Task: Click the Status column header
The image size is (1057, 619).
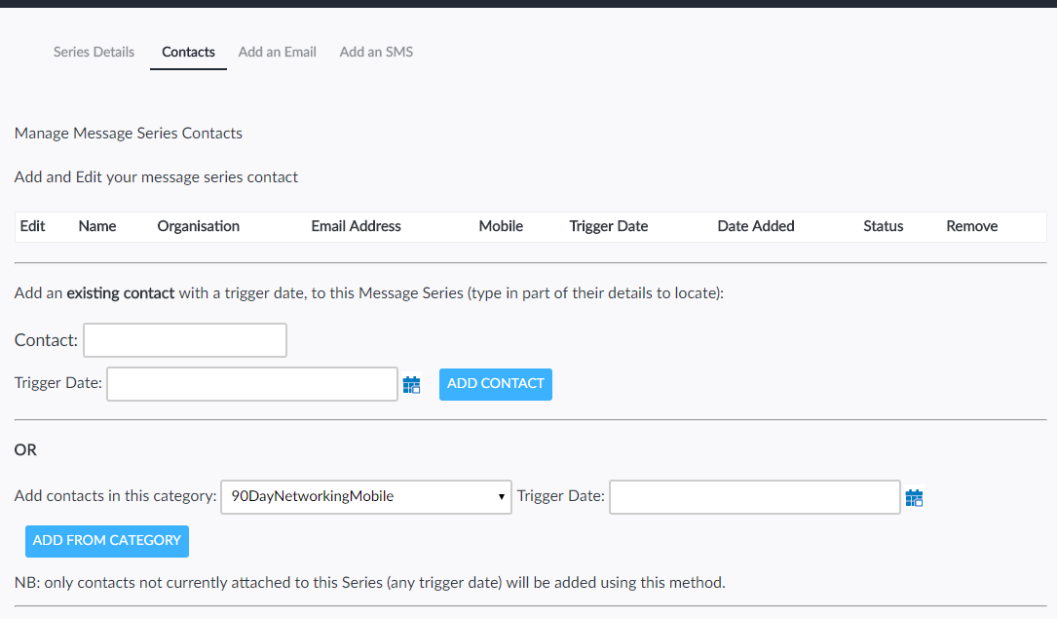Action: [883, 226]
